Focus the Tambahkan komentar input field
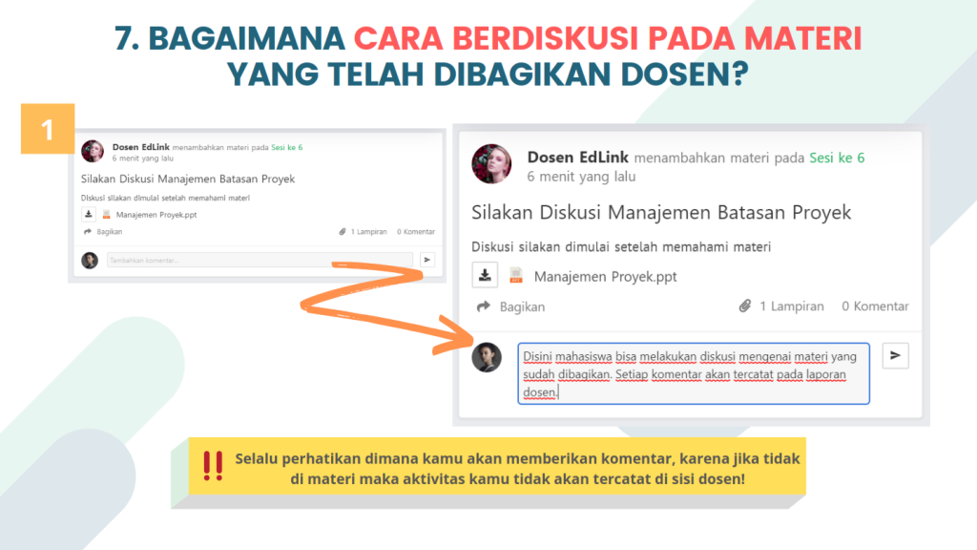Viewport: 977px width, 550px height. pyautogui.click(x=260, y=260)
